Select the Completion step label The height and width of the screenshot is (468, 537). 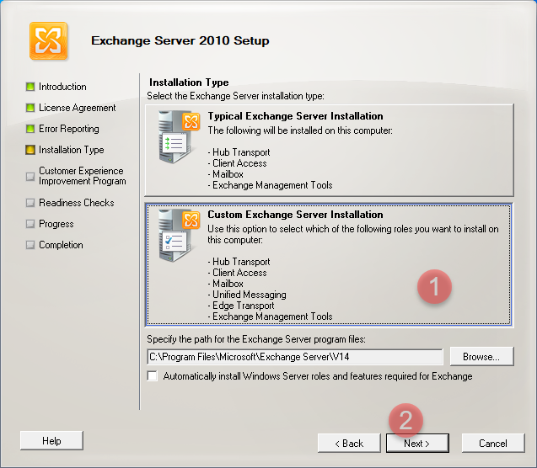coord(61,245)
